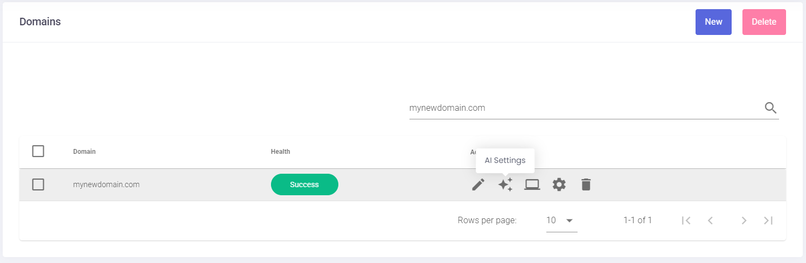Viewport: 806px width, 263px height.
Task: Click the laptop icon in the domain row
Action: 532,184
